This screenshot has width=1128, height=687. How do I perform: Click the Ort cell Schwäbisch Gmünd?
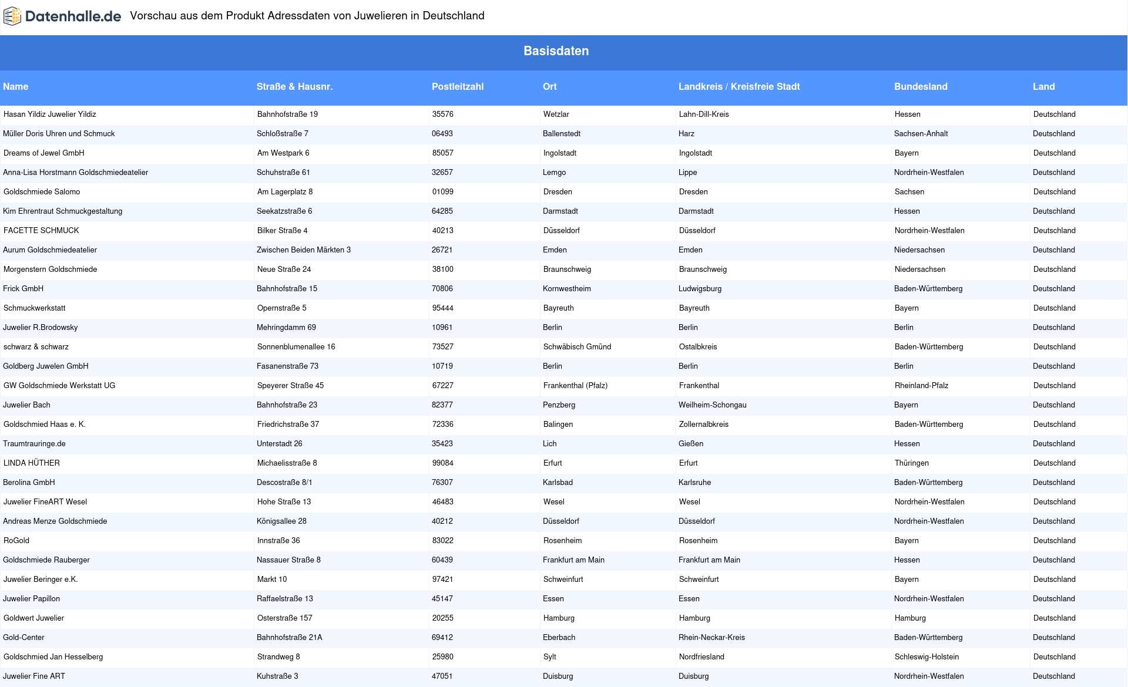click(578, 347)
